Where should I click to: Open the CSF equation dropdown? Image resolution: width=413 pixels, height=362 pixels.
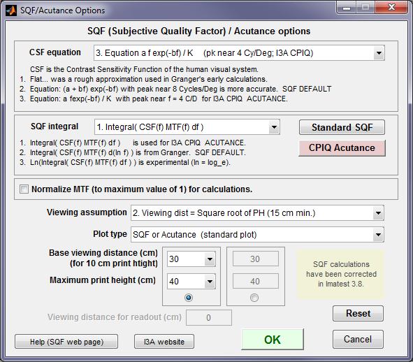[239, 53]
